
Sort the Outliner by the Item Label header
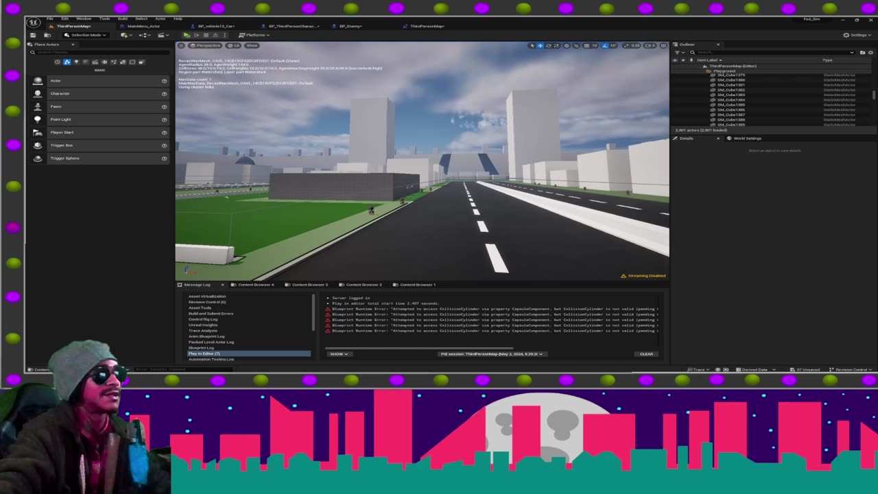(x=709, y=60)
